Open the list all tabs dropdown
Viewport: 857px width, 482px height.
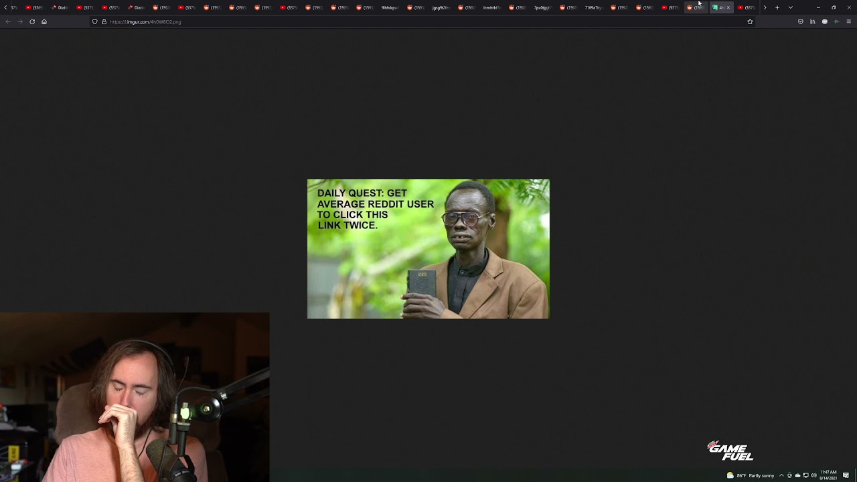click(790, 7)
